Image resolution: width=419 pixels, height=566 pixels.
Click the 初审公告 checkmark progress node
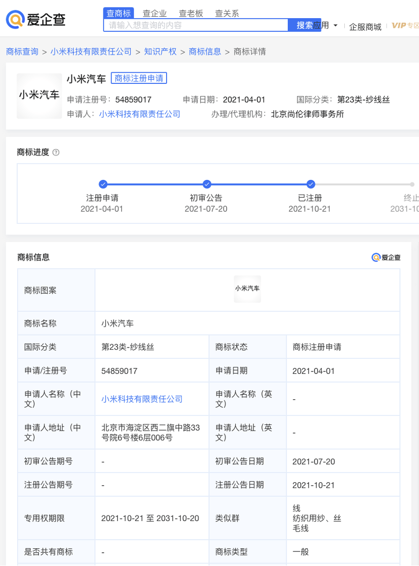(206, 184)
